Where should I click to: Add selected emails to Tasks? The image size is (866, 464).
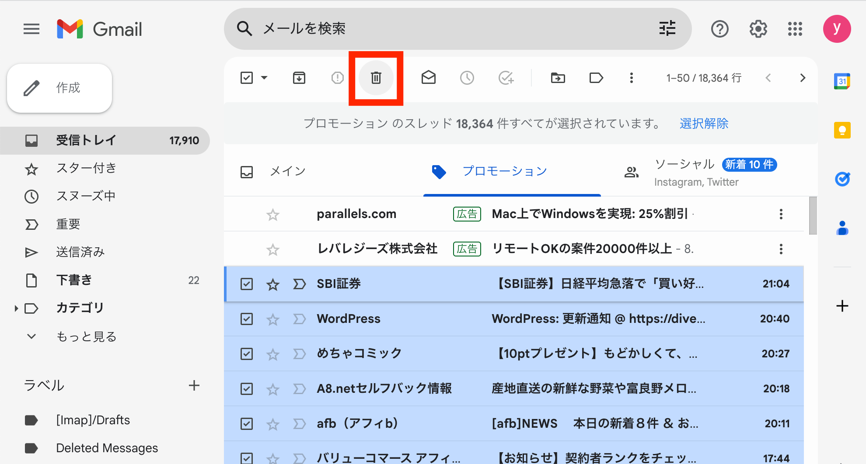coord(506,78)
